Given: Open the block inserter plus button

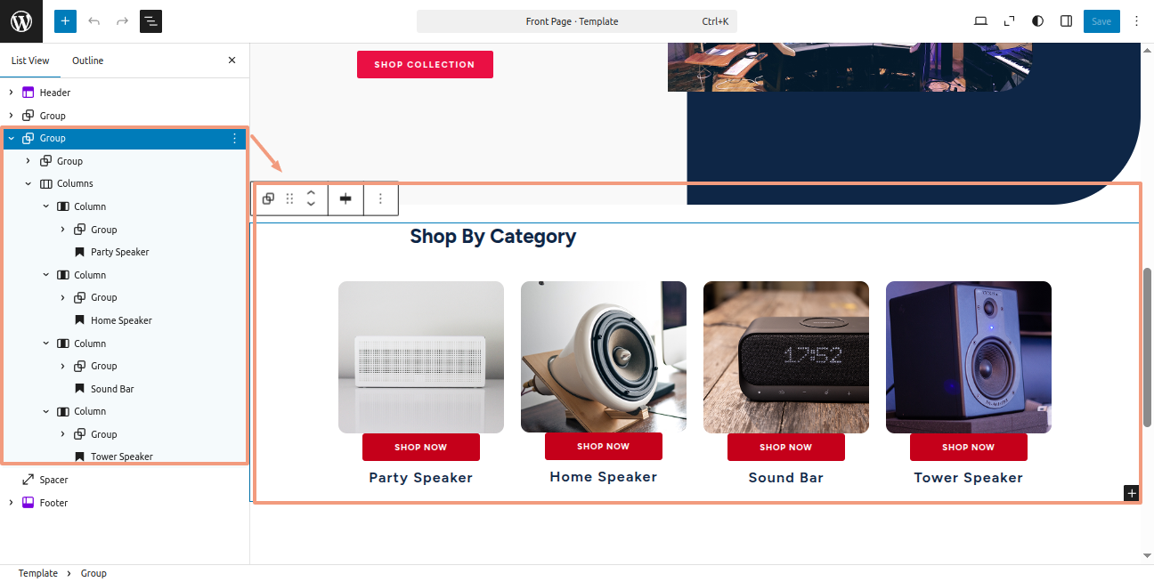Looking at the screenshot, I should (x=65, y=21).
